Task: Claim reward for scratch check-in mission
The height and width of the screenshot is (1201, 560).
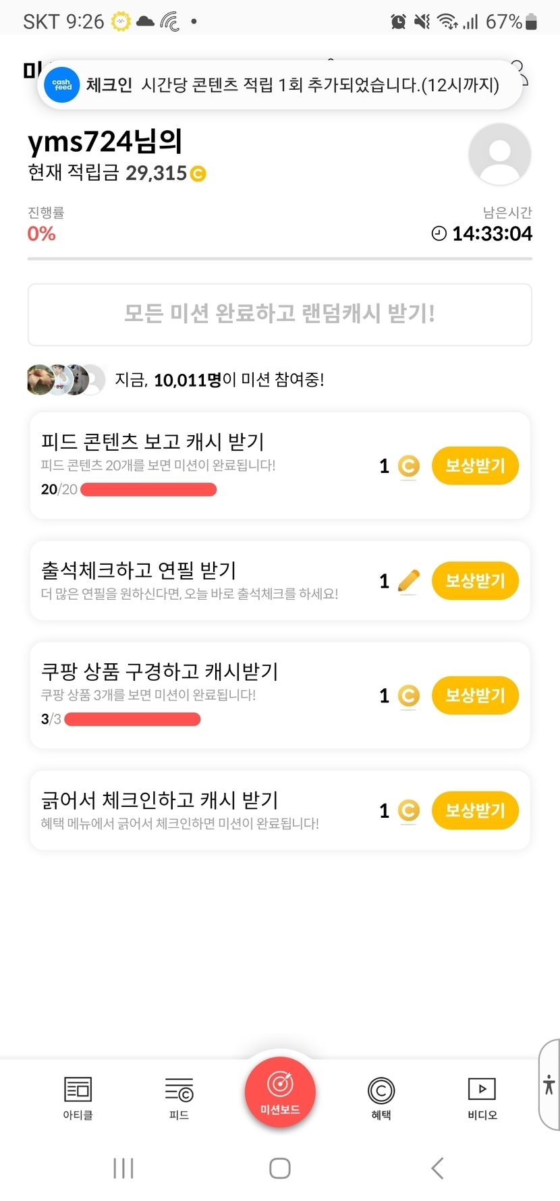Action: click(475, 810)
